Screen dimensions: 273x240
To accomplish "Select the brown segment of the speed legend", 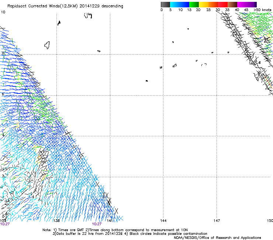I will click(232, 4).
